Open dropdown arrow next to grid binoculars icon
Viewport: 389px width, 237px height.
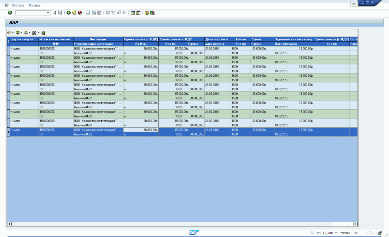[39, 33]
